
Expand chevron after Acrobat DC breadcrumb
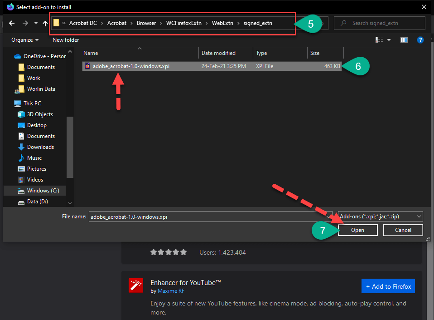pyautogui.click(x=102, y=23)
